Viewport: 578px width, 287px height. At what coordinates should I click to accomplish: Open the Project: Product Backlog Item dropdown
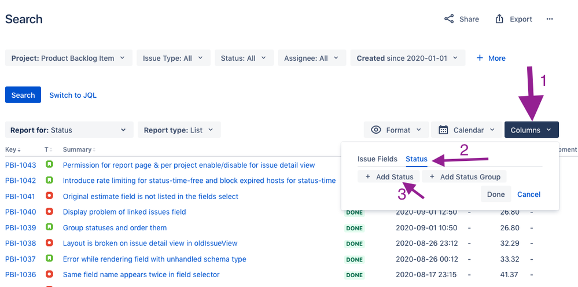[x=69, y=58]
